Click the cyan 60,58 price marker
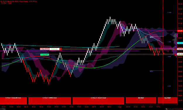Screen dimensions: 183x110 (x=180, y=43)
